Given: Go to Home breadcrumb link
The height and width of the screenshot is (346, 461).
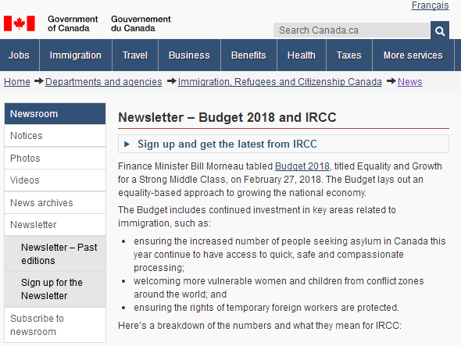Looking at the screenshot, I should coord(17,82).
